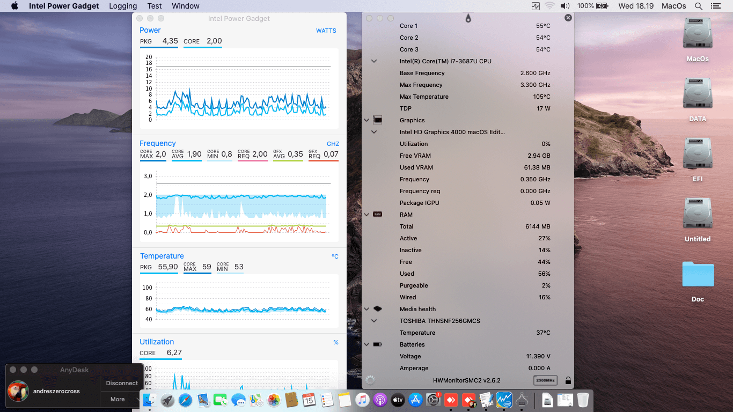
Task: Collapse the Intel HD Graphics 4000 subgroup
Action: 374,132
